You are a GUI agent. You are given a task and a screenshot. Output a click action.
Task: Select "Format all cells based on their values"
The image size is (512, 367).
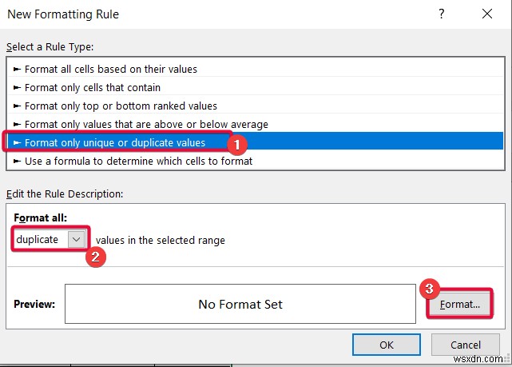pos(111,70)
